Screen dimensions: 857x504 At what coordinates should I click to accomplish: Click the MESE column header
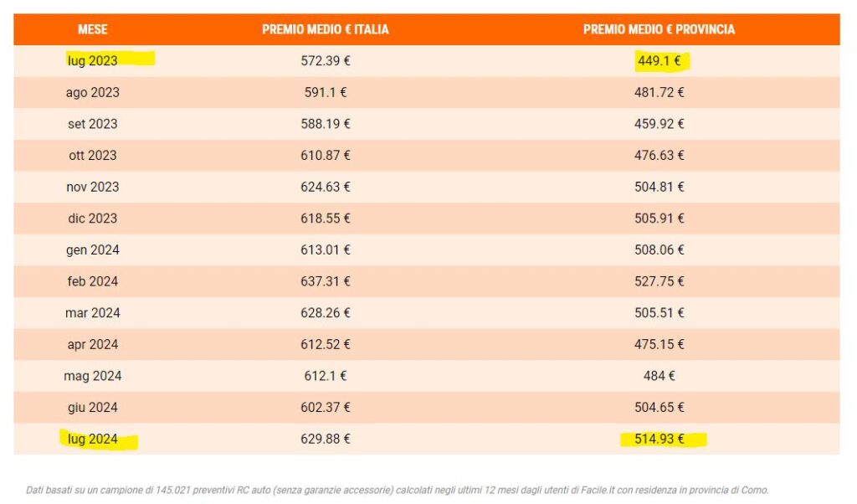pyautogui.click(x=92, y=29)
